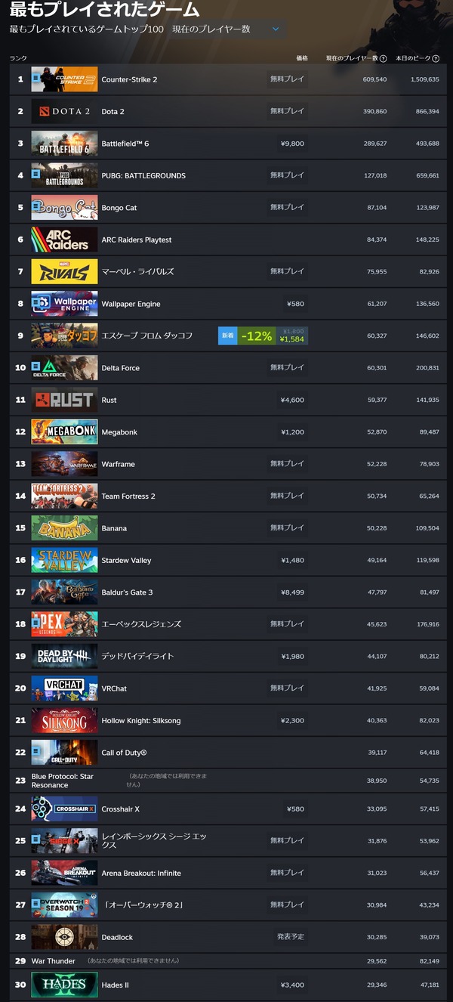Image resolution: width=453 pixels, height=1002 pixels.
Task: Select Rust game row title
Action: point(109,400)
